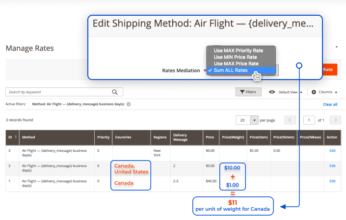Open the Columns gear settings
The height and width of the screenshot is (220, 346).
[x=314, y=92]
